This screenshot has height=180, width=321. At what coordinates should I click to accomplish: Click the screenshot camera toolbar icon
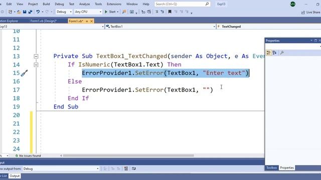click(x=131, y=12)
